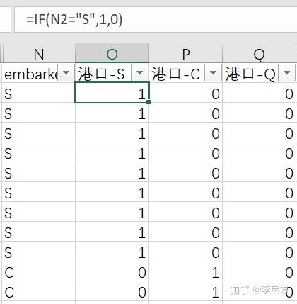Click in the formula bar with the IF formula
This screenshot has width=297, height=304.
156,19
